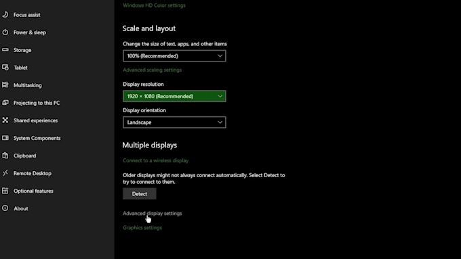Screen dimensions: 461x259
Task: Click Connect to a wireless display
Action: point(155,160)
